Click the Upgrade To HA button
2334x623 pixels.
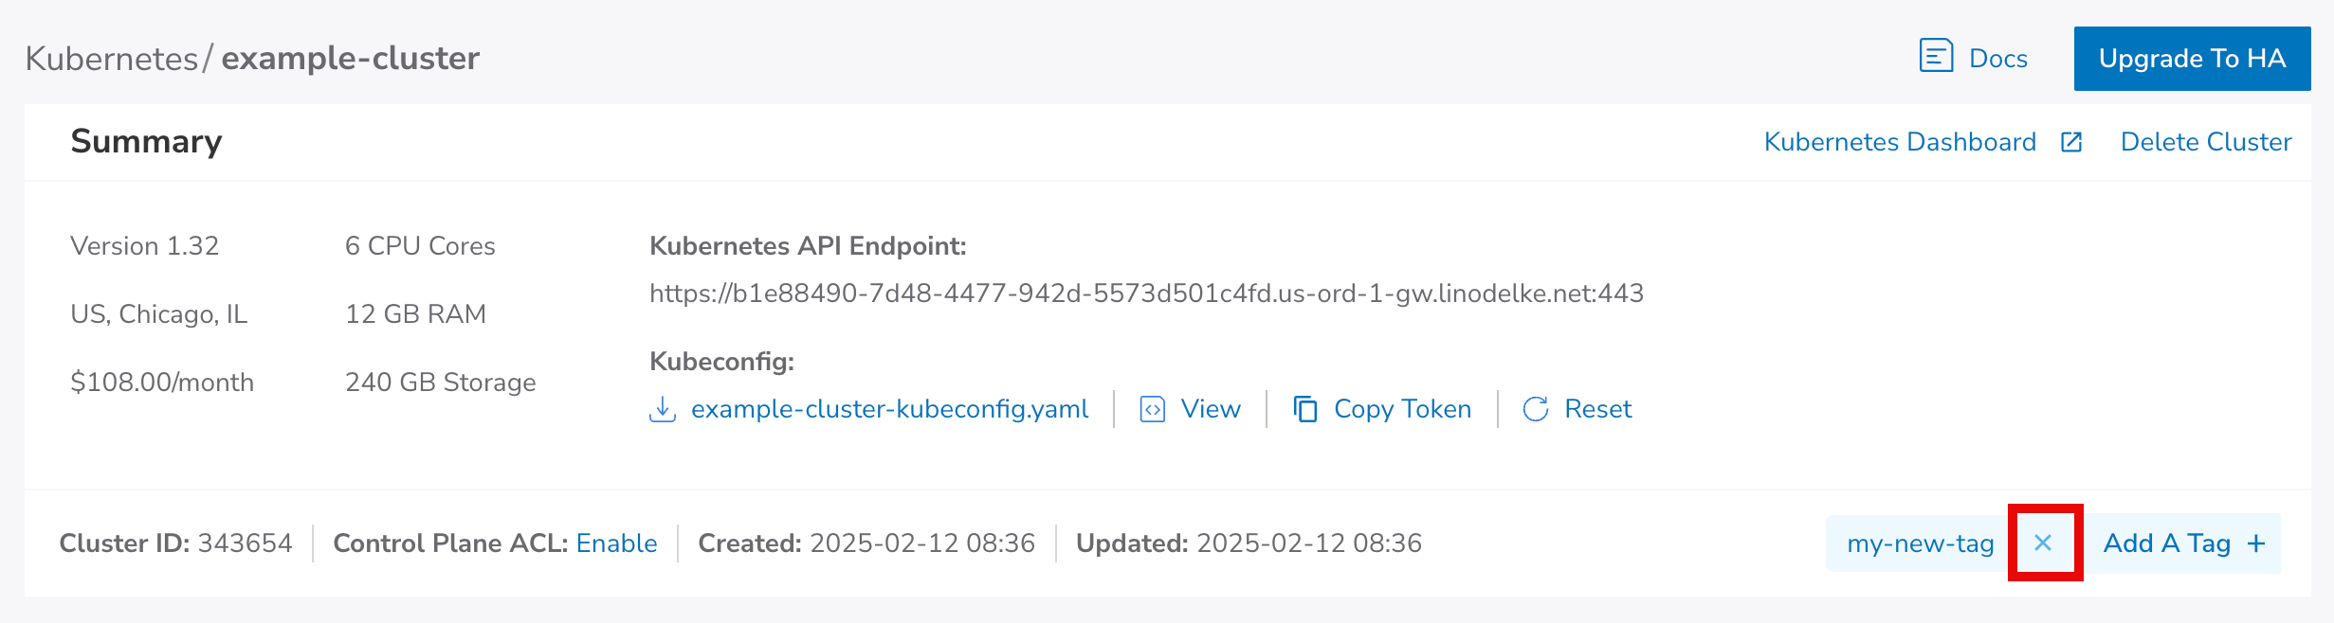pos(2191,59)
